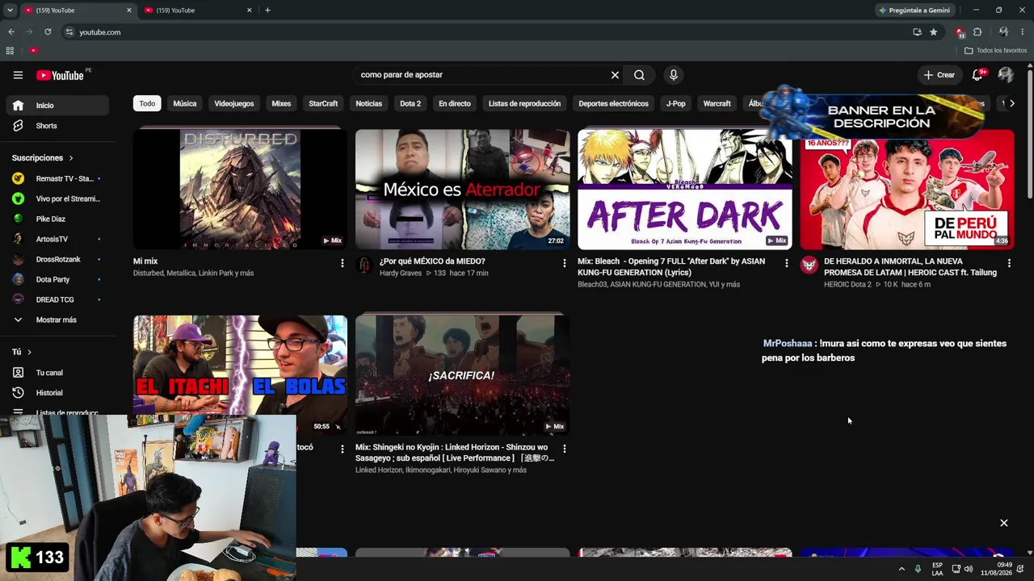Open the Chrome extensions puzzle icon

pos(977,32)
